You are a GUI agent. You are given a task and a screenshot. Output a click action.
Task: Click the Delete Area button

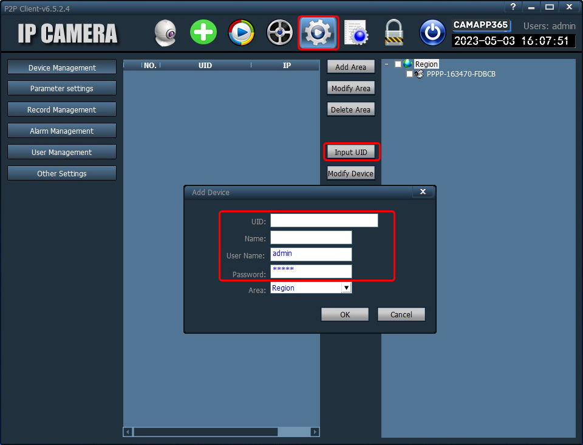350,109
